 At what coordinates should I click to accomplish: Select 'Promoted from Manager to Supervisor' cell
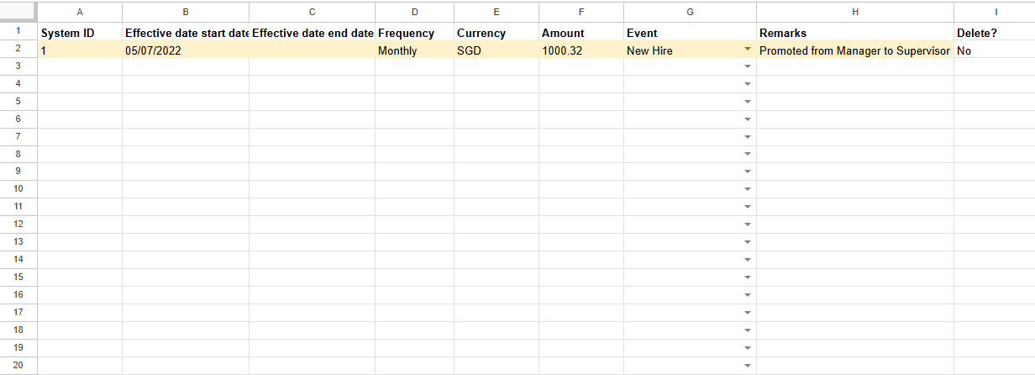(x=855, y=50)
